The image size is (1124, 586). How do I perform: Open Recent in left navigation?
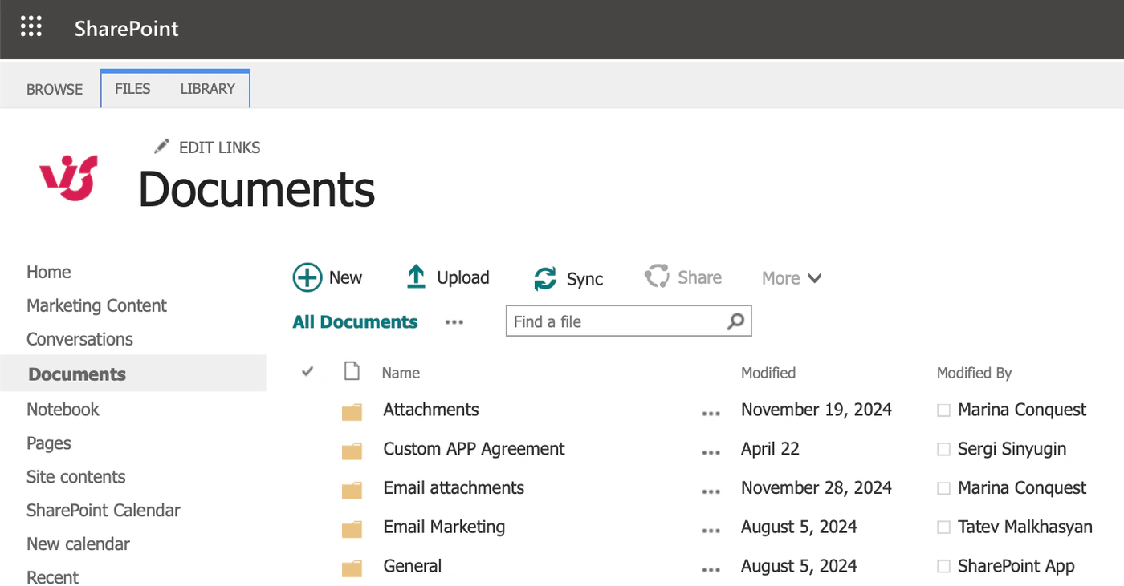[x=52, y=577]
